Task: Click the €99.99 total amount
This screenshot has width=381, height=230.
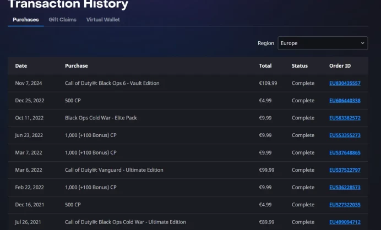Action: pyautogui.click(x=266, y=170)
